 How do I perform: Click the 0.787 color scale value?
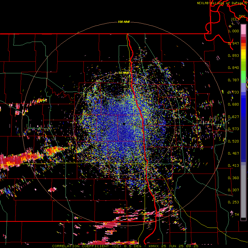tap(233, 80)
